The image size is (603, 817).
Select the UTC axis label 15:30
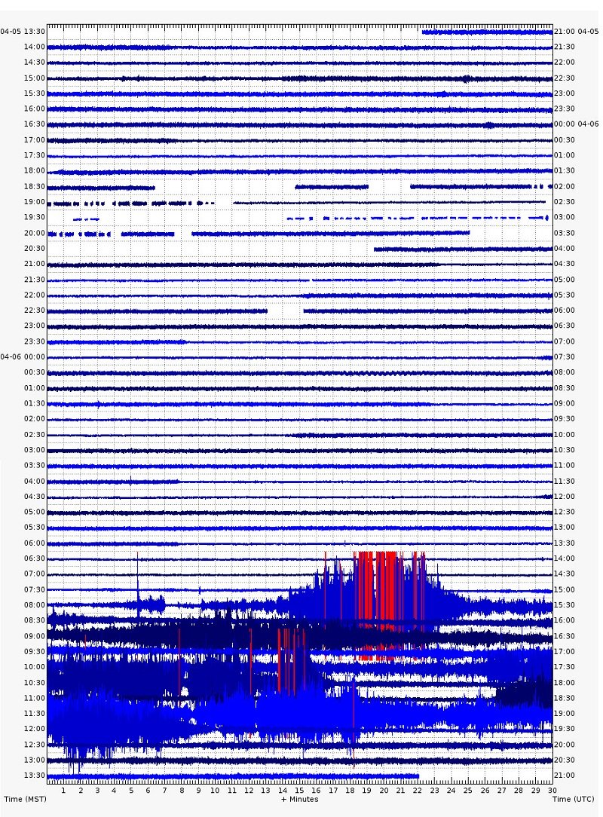[565, 605]
